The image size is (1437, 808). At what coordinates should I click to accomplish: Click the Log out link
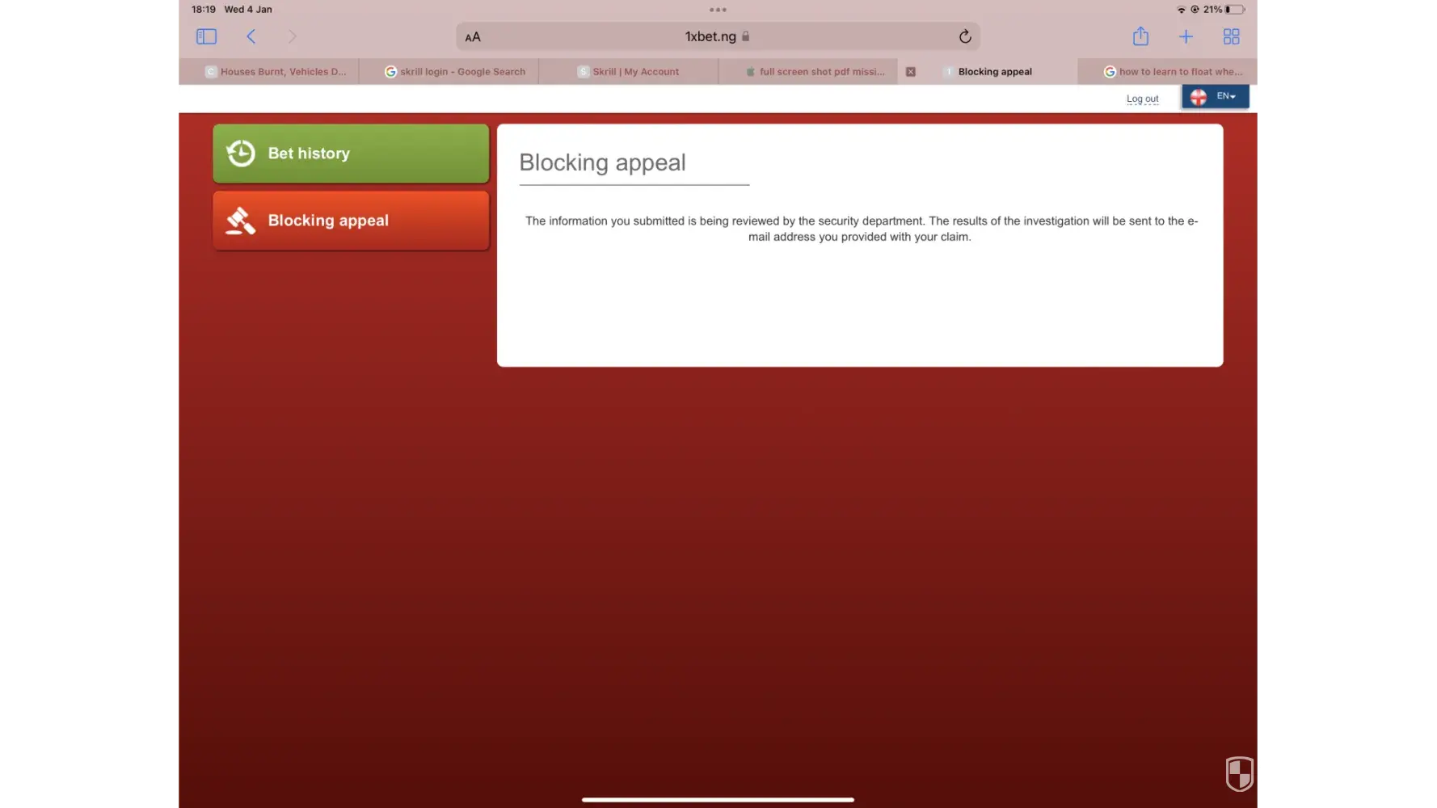[x=1142, y=99]
